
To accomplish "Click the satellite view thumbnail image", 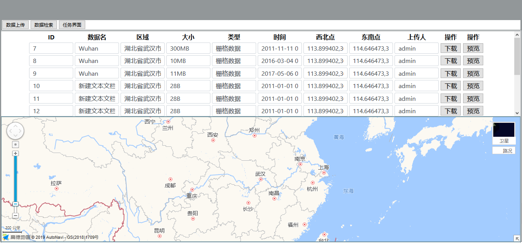I will 504,130.
